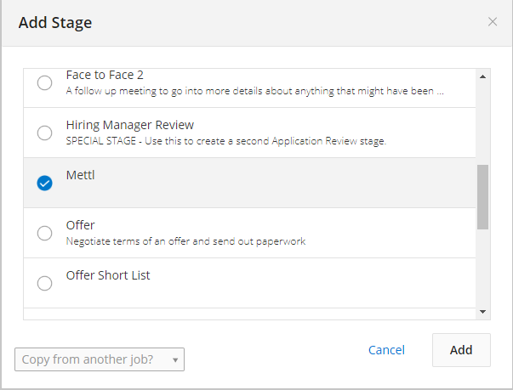Click the stage list scrollbar thumb
The height and width of the screenshot is (390, 513).
point(483,197)
